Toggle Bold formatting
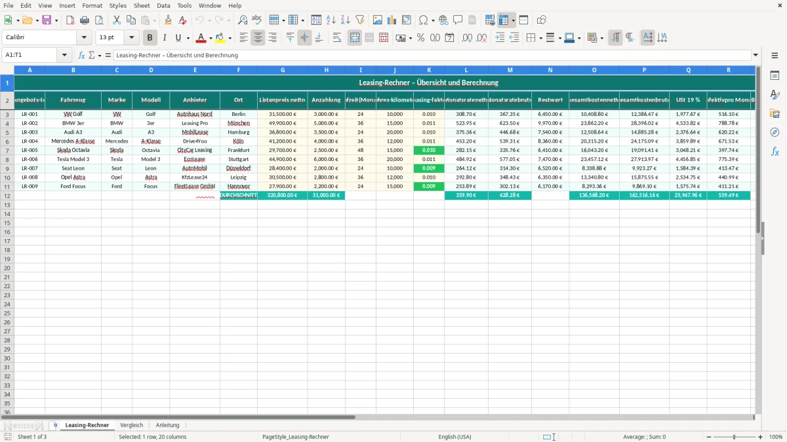 (150, 38)
